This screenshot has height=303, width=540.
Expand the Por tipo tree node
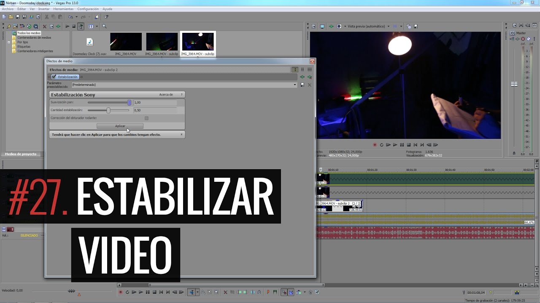(x=9, y=42)
